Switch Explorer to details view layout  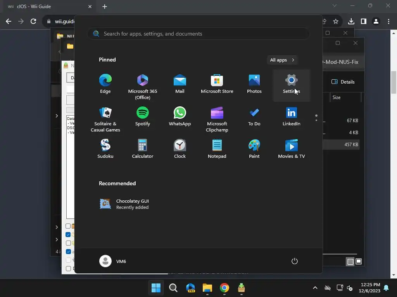[350, 262]
